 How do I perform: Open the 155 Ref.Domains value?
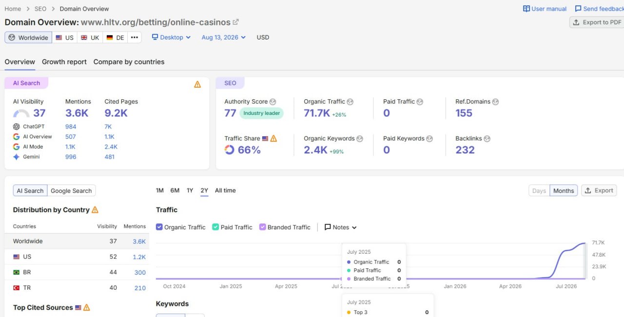pos(464,113)
